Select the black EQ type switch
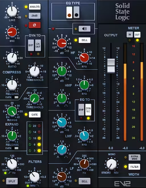The width and height of the screenshot is (146, 188). click(x=76, y=12)
